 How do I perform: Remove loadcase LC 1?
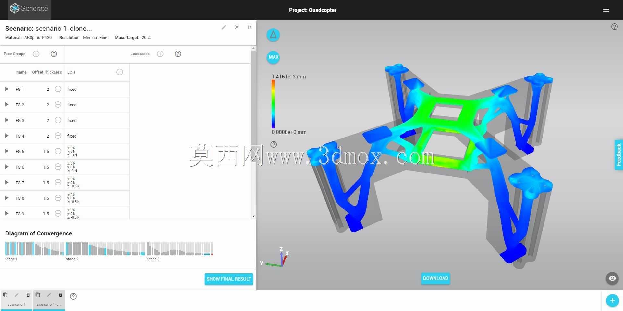click(x=120, y=72)
